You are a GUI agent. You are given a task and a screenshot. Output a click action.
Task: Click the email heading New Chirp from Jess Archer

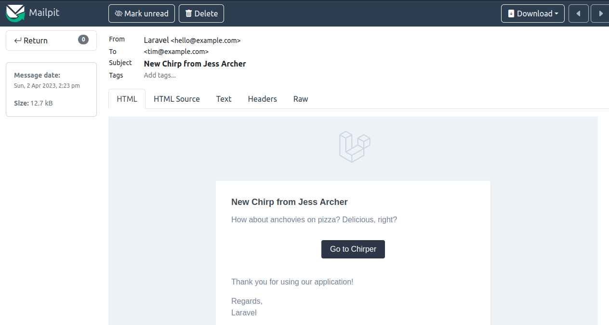coord(289,202)
